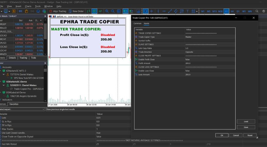Draw a vertical line on chart
The width and height of the screenshot is (267, 147).
coord(158,11)
